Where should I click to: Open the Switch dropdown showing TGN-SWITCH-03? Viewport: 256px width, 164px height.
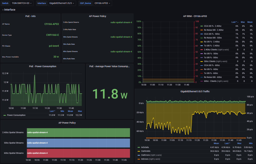[x=21, y=3]
